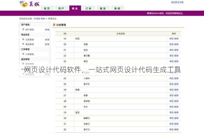Click the 管理员admin welcome message text
The width and height of the screenshot is (204, 135).
tap(165, 13)
